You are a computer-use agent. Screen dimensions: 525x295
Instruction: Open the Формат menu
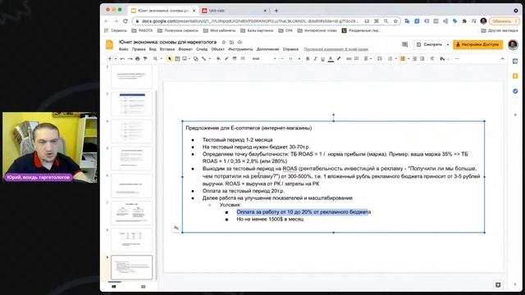pyautogui.click(x=185, y=49)
